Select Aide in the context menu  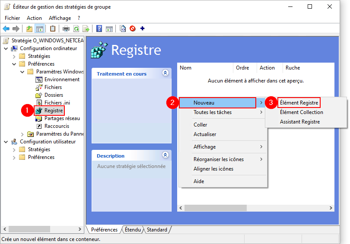pos(223,181)
